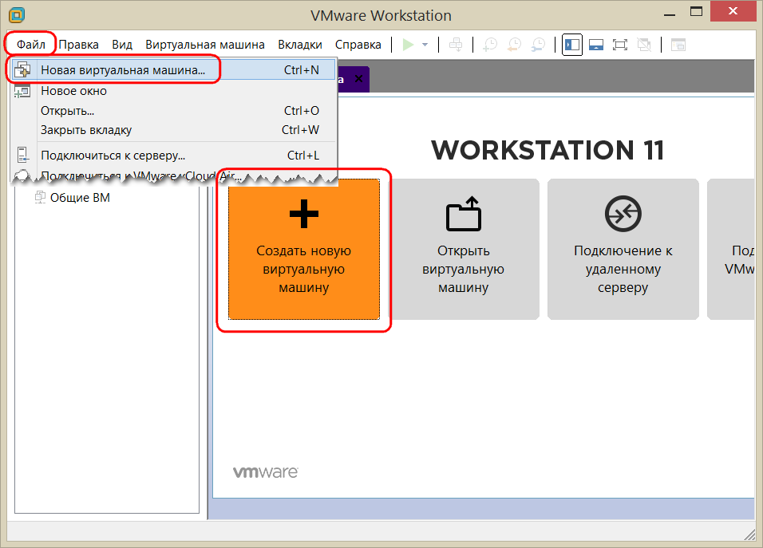Screen dimensions: 763x548
Task: Click the VMware Workstation title icon
Action: (x=17, y=15)
